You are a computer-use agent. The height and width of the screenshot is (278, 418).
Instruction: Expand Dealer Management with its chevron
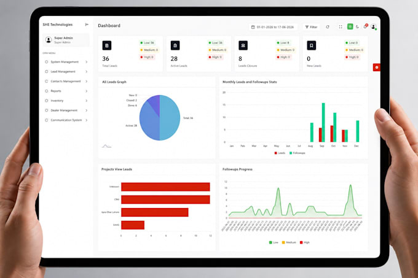87,110
